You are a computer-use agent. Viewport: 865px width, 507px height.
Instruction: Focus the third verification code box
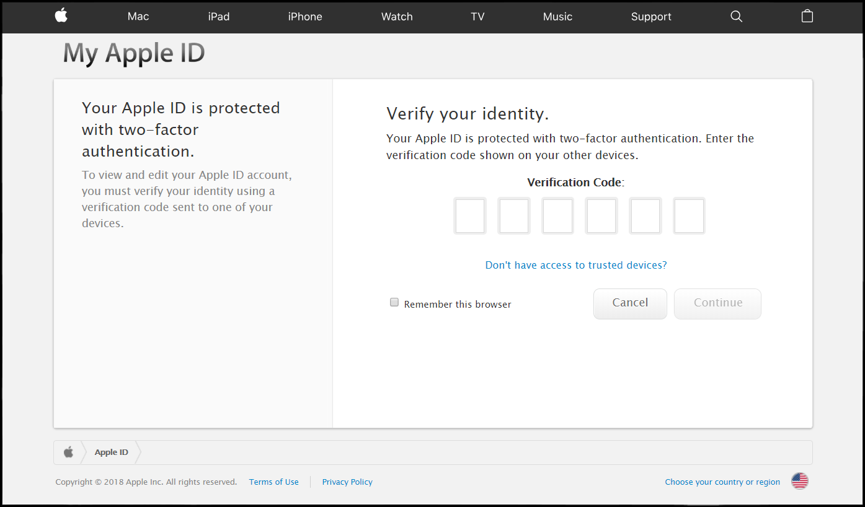click(557, 216)
